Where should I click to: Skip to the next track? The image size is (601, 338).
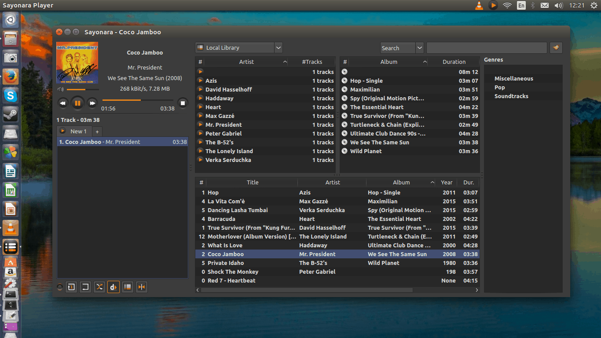pyautogui.click(x=92, y=103)
